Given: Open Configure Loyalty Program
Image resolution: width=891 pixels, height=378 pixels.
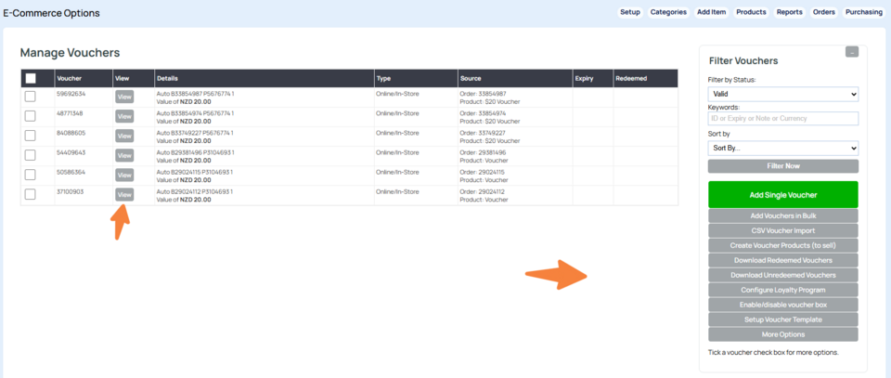Looking at the screenshot, I should tap(782, 290).
